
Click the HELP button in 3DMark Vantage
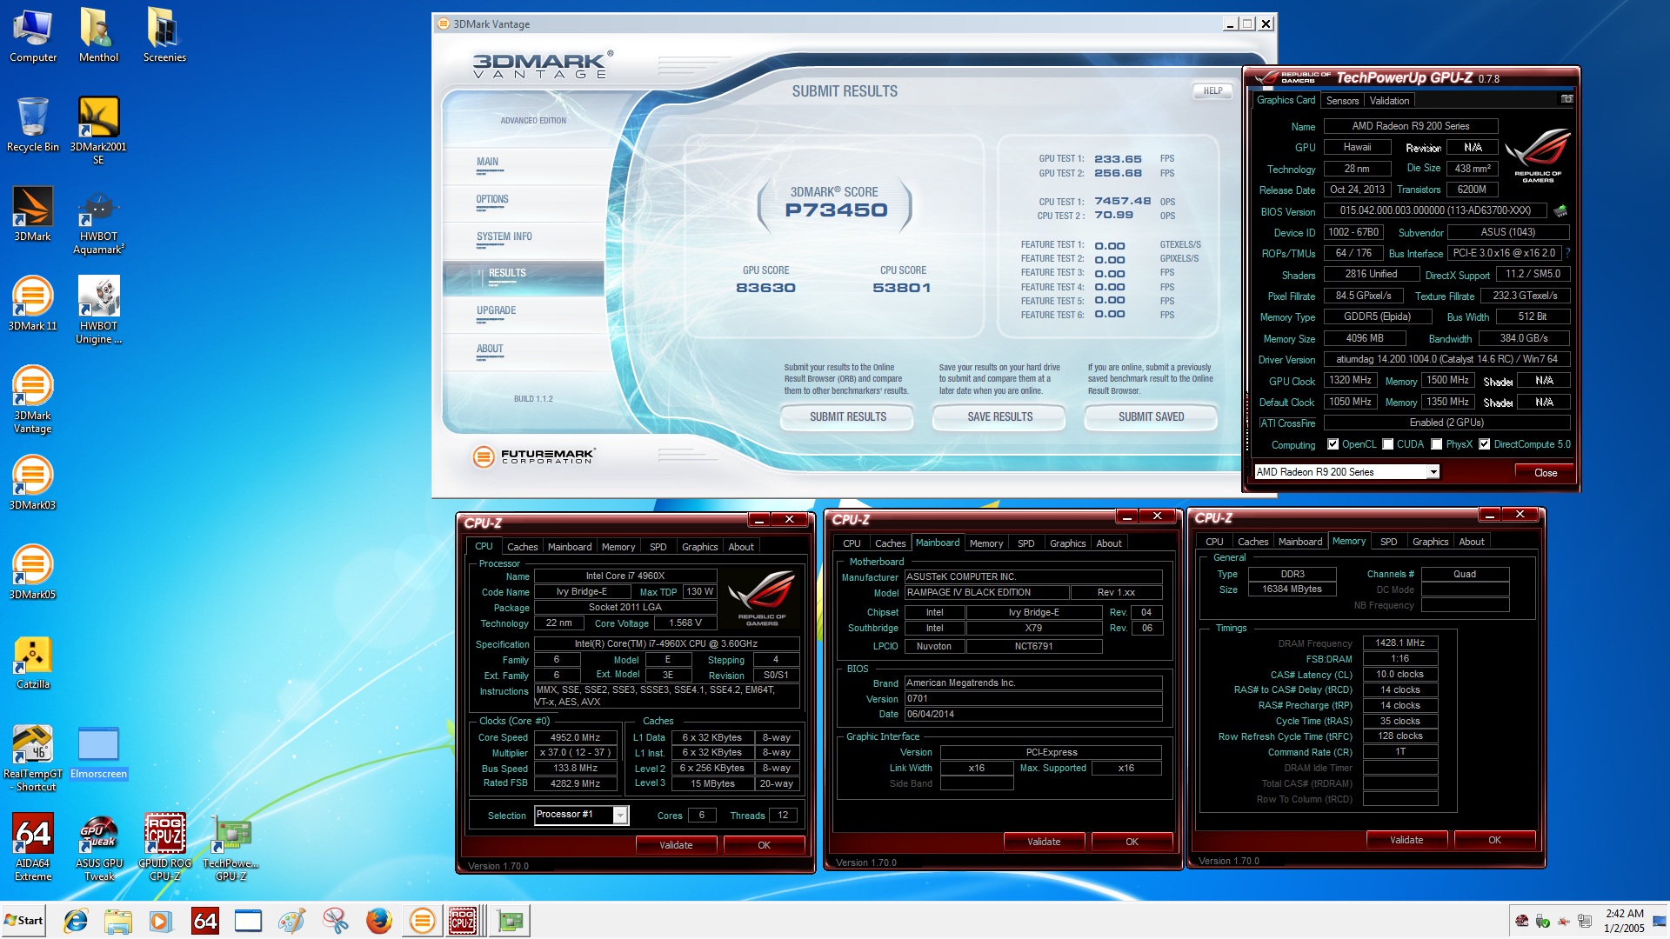pos(1212,91)
